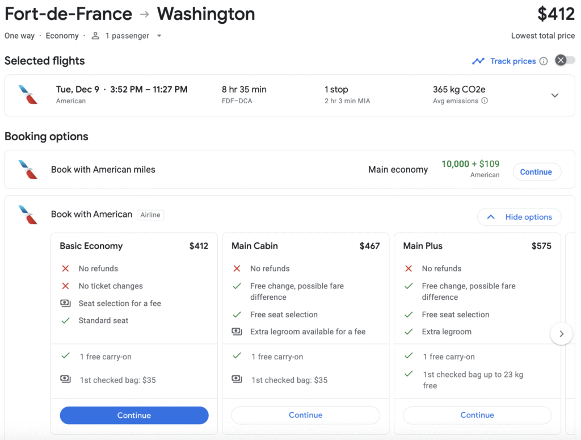Click the Track prices trend icon
Screen dimensions: 581x440
[x=478, y=61]
